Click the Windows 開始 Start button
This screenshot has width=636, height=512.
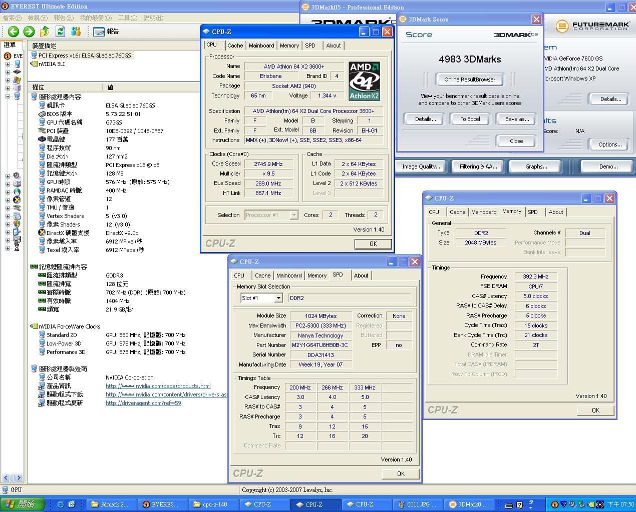point(23,504)
